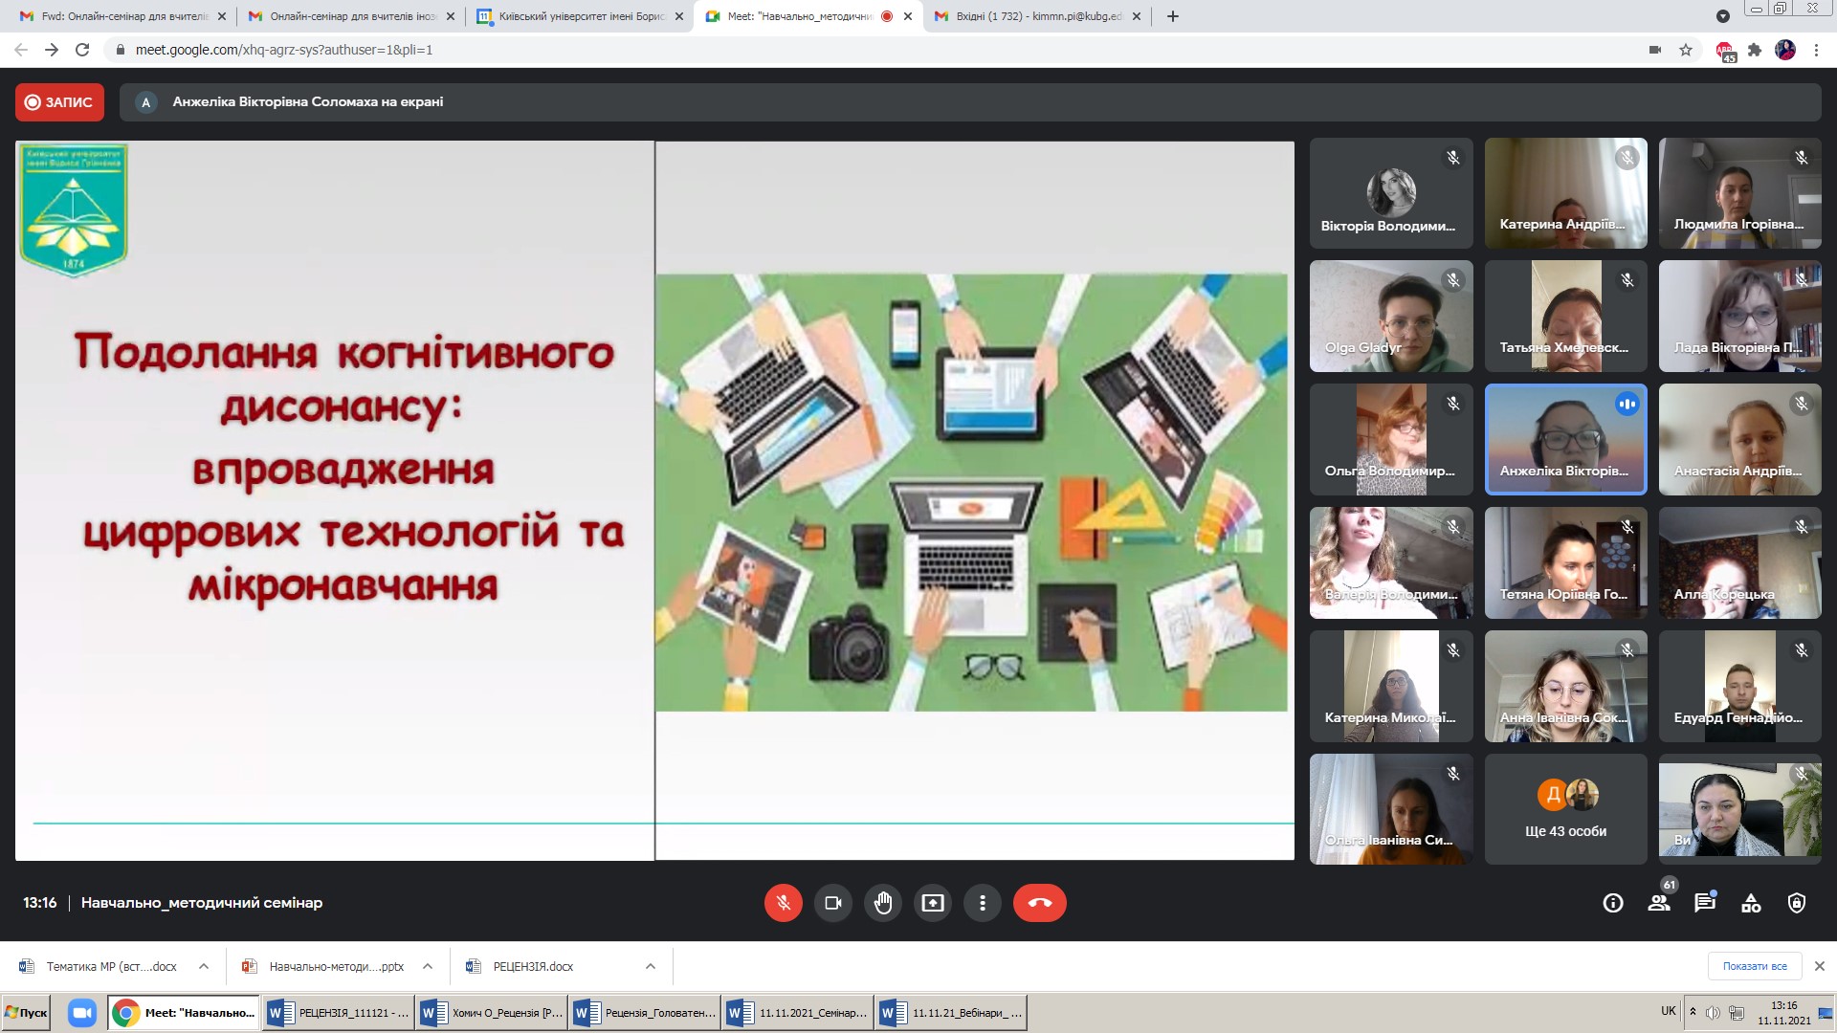This screenshot has width=1837, height=1033.
Task: Show the participants list (61)
Action: (x=1659, y=903)
